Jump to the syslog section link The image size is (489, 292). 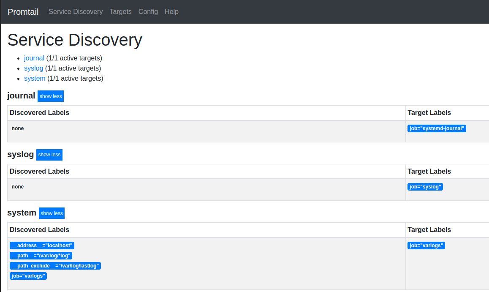[x=34, y=68]
